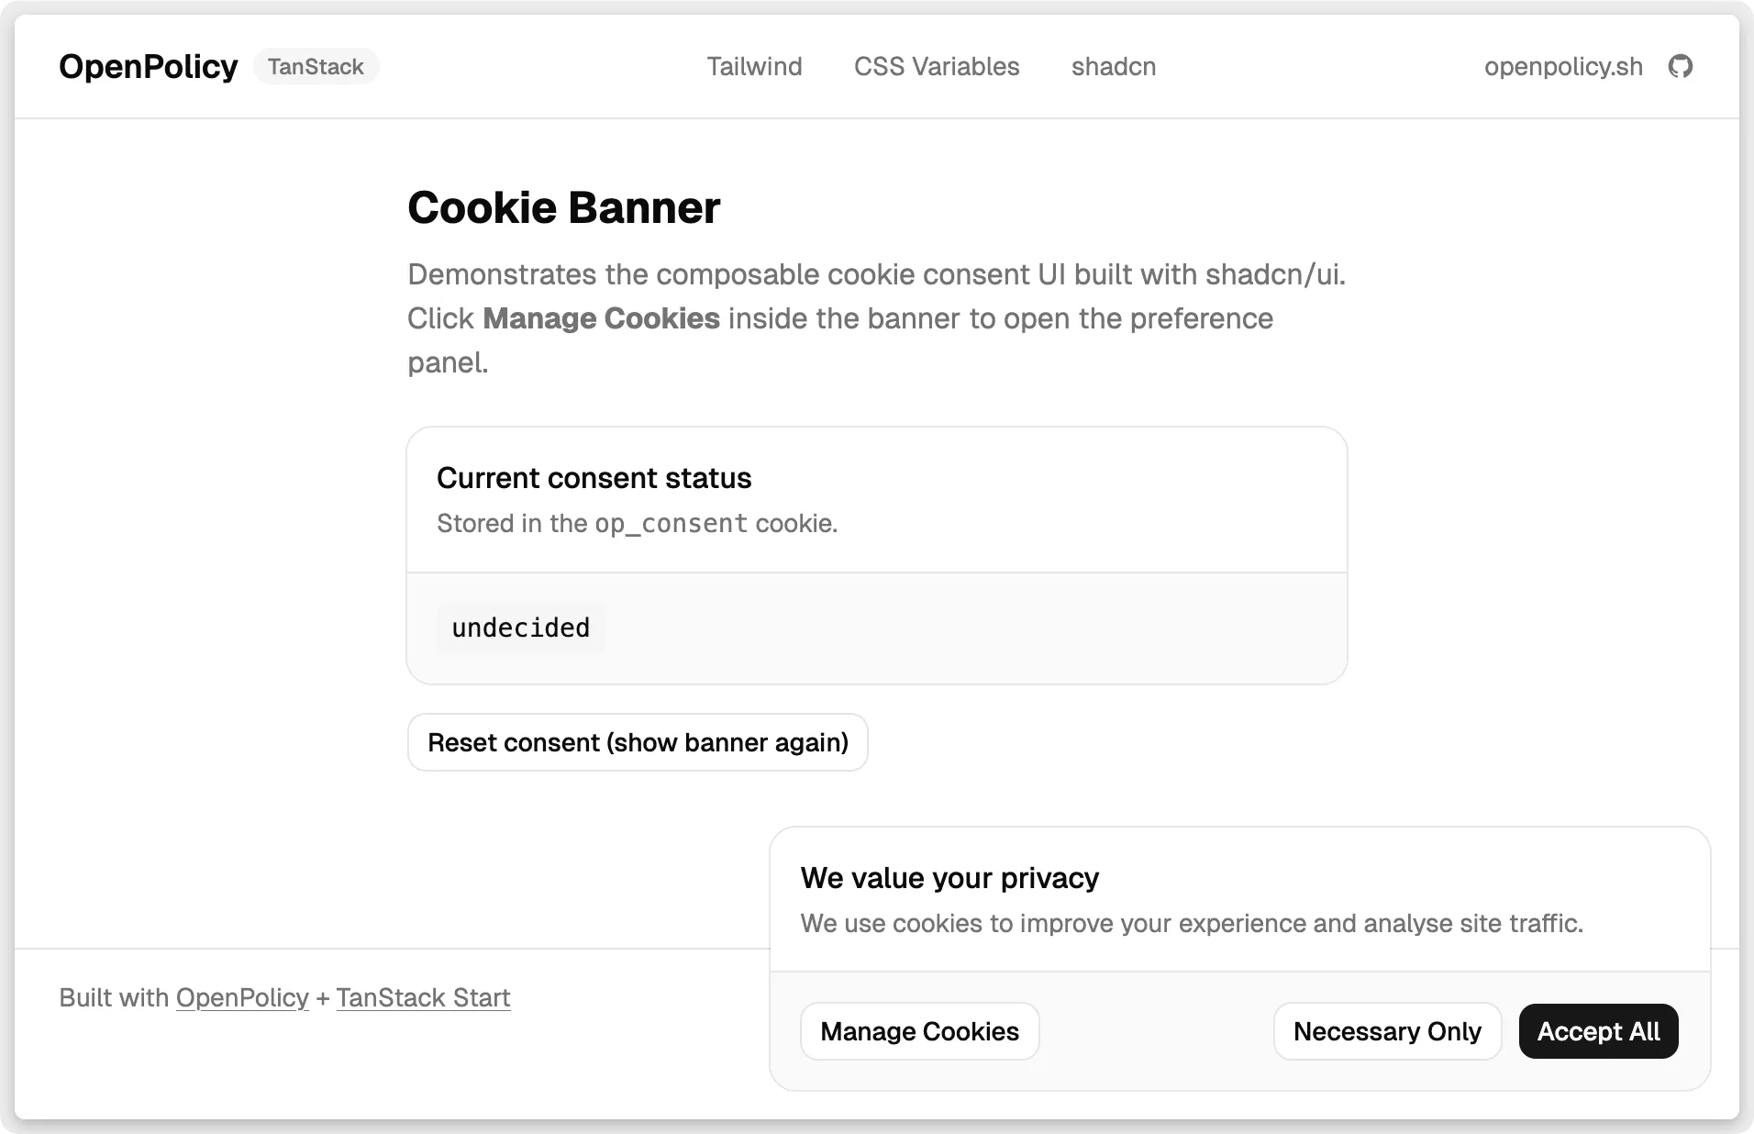Open the Tailwind navigation item
1754x1134 pixels.
[x=754, y=66]
